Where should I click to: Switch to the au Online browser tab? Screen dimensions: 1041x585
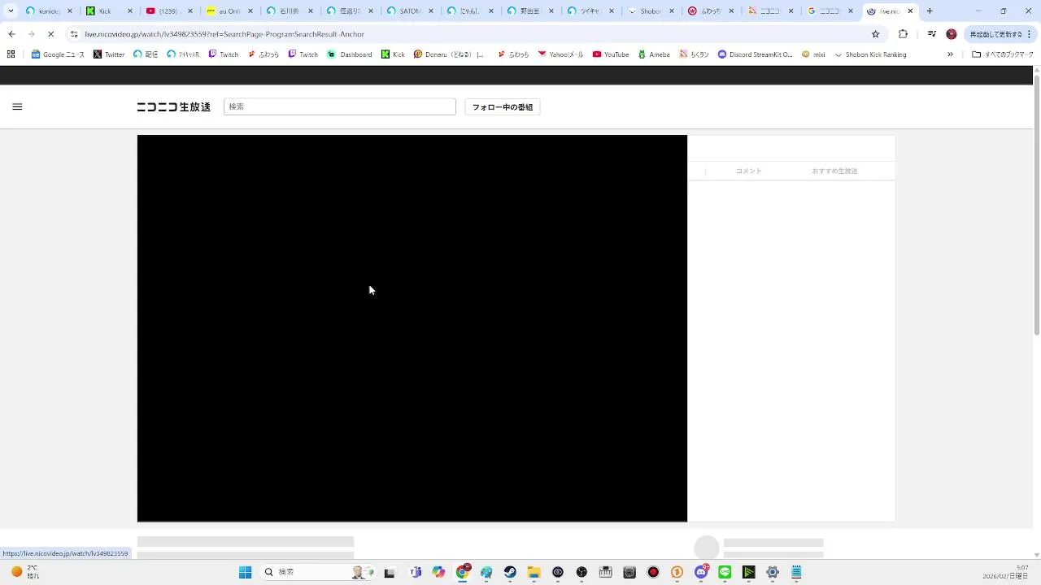click(230, 11)
